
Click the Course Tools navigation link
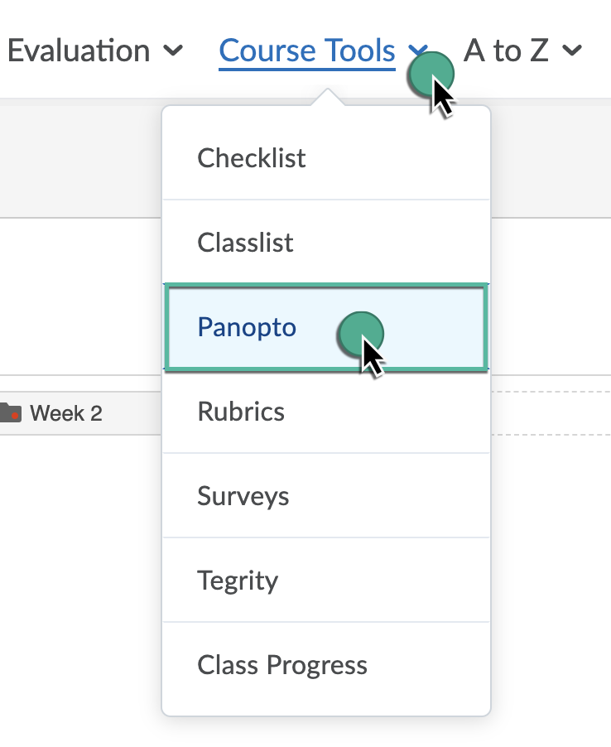[x=307, y=51]
